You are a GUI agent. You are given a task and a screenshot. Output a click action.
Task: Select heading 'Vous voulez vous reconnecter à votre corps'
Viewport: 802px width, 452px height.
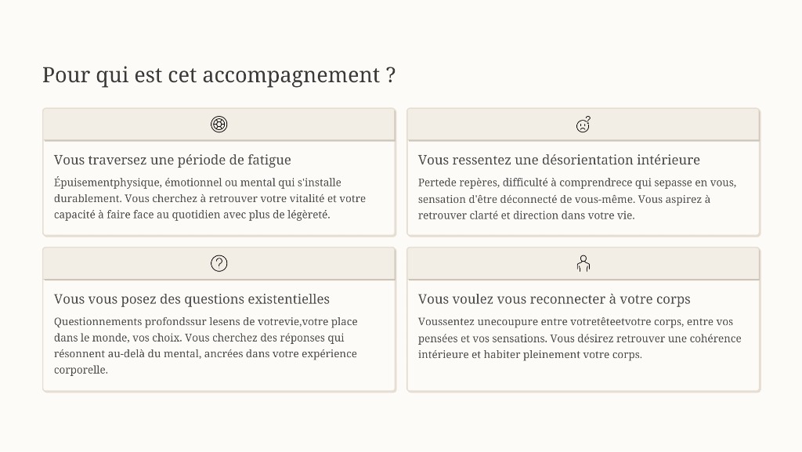tap(554, 299)
